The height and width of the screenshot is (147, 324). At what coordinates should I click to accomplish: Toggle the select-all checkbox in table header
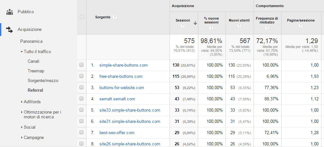coord(82,17)
